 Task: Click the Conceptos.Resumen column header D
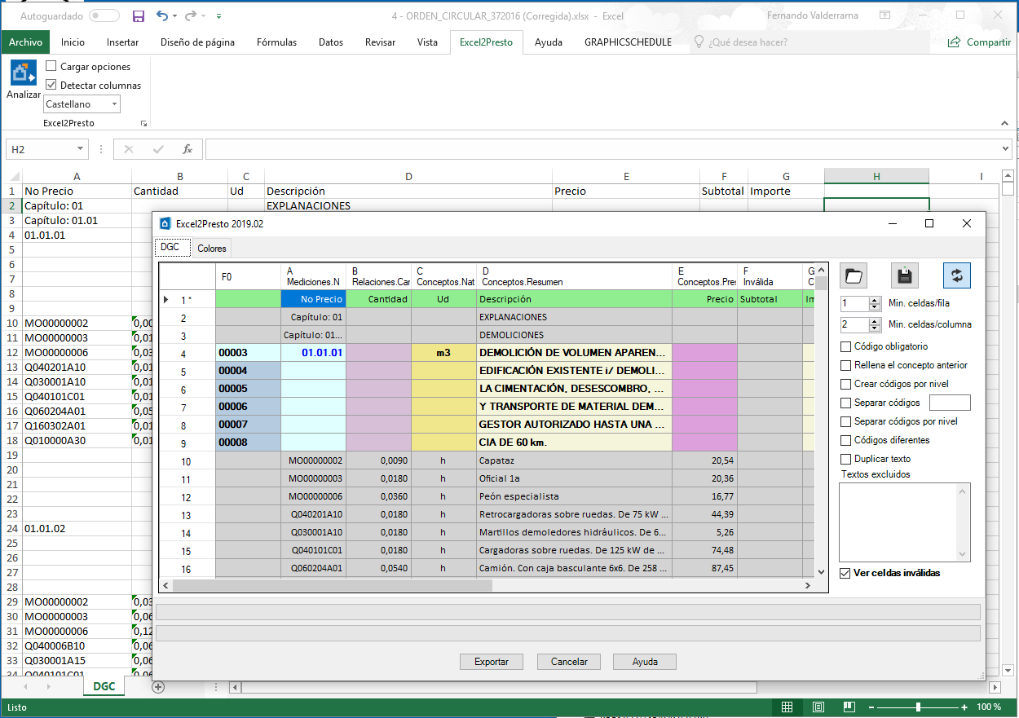point(575,276)
